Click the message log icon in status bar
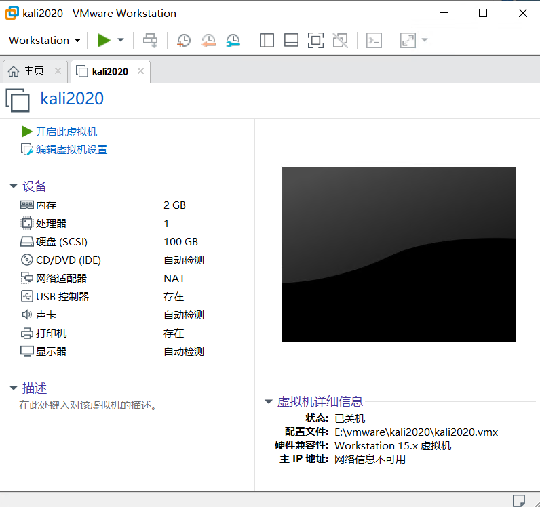This screenshot has height=507, width=540. click(x=519, y=500)
